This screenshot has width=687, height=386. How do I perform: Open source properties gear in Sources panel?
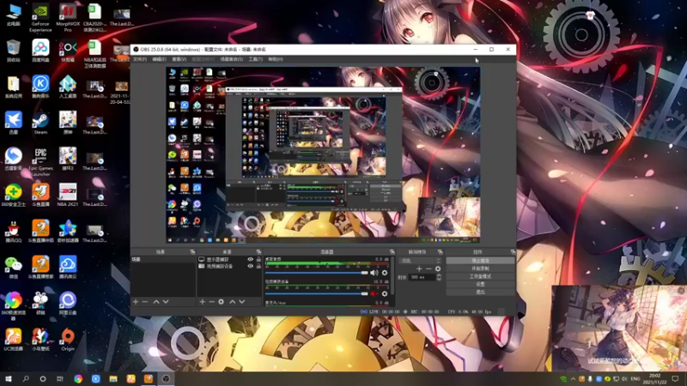222,302
